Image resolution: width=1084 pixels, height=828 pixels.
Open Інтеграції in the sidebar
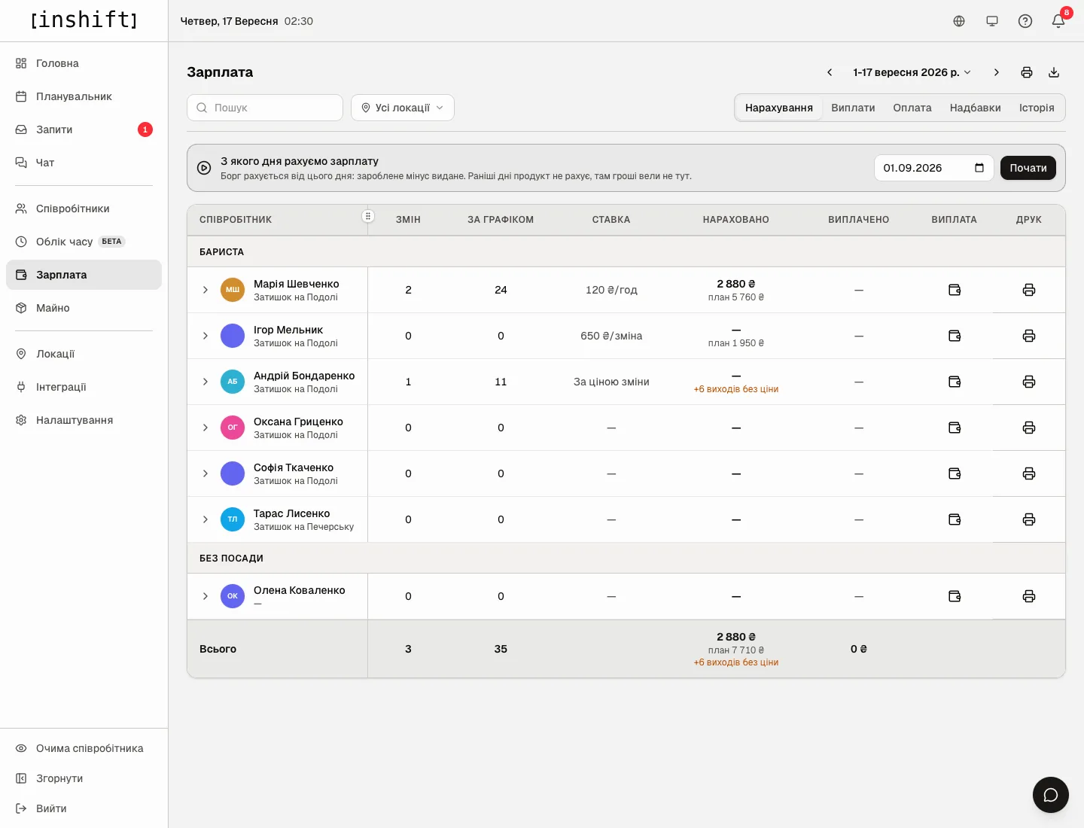pyautogui.click(x=84, y=387)
